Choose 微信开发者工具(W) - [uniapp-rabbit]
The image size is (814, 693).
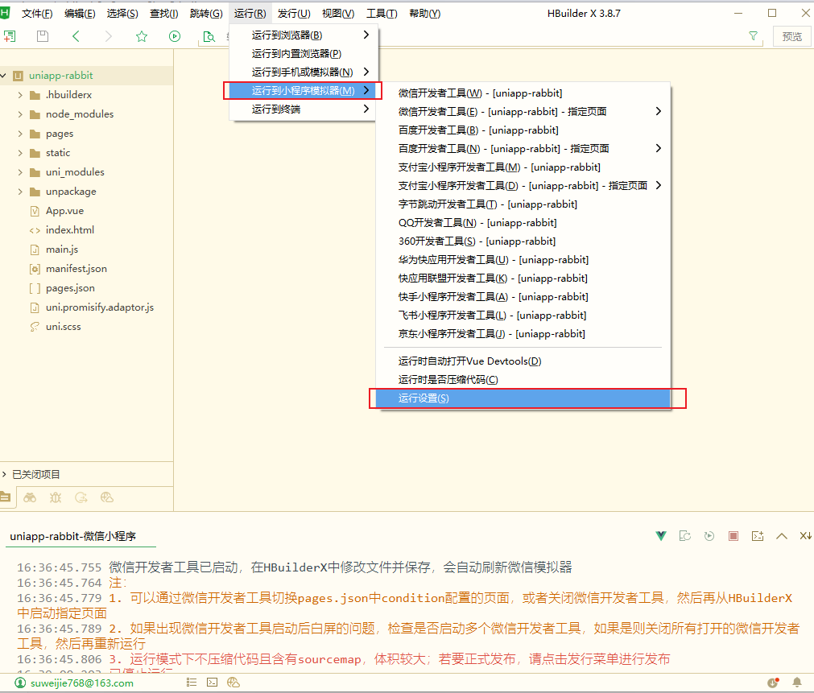pos(524,93)
